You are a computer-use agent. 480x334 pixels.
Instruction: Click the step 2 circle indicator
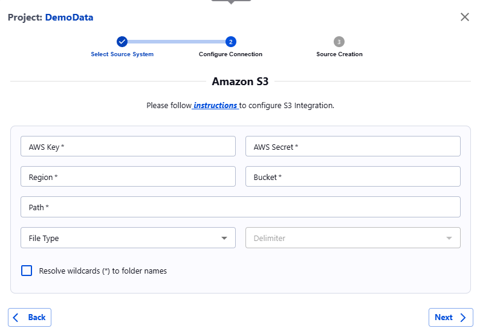[x=230, y=42]
